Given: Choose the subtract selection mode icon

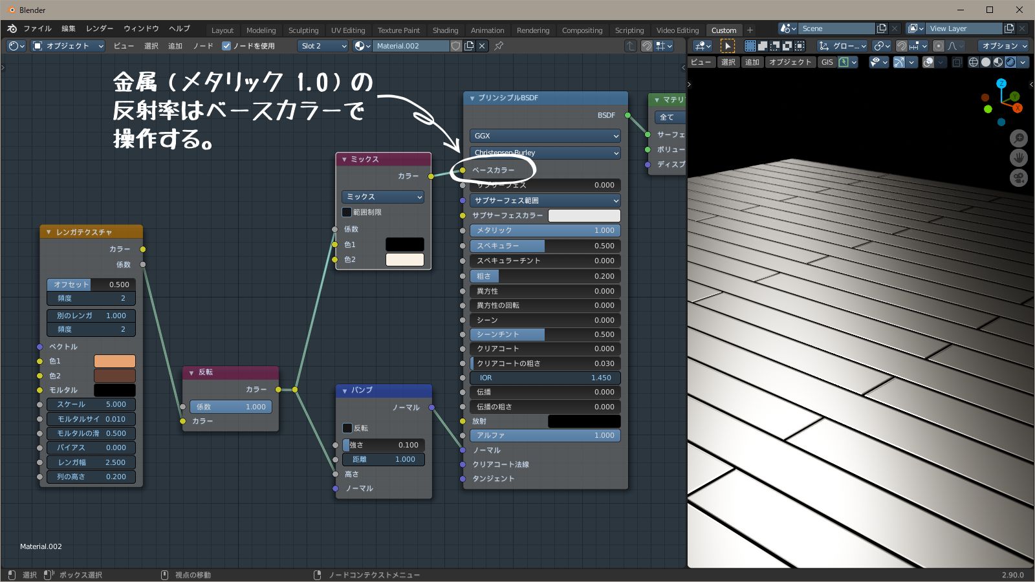Looking at the screenshot, I should pos(775,46).
